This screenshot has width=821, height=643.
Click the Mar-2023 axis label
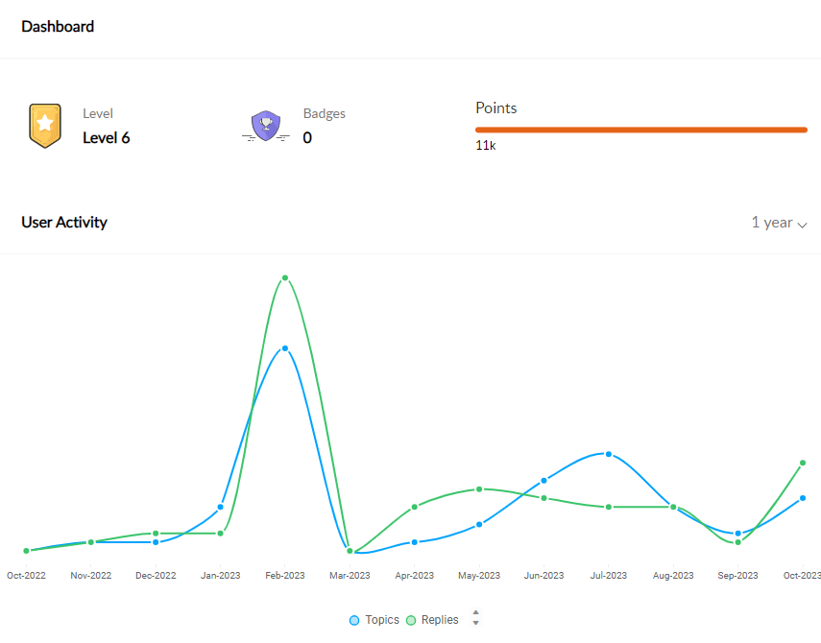[350, 576]
